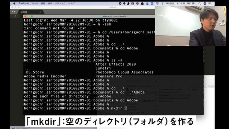The image size is (229, 129).
Task: Open the ターミナル menu
Action: click(24, 3)
